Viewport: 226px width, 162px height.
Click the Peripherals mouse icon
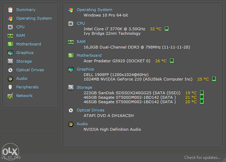(10, 87)
